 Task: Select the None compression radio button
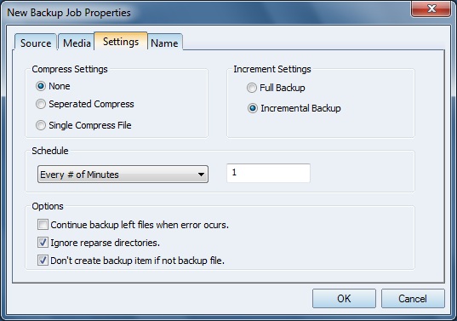41,86
